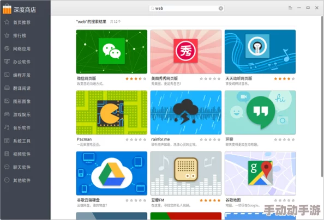The width and height of the screenshot is (324, 220).
Task: Select the 视频软件 film icon
Action: coord(7,154)
